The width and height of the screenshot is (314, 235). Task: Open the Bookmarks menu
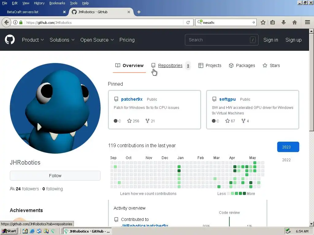coord(57,3)
